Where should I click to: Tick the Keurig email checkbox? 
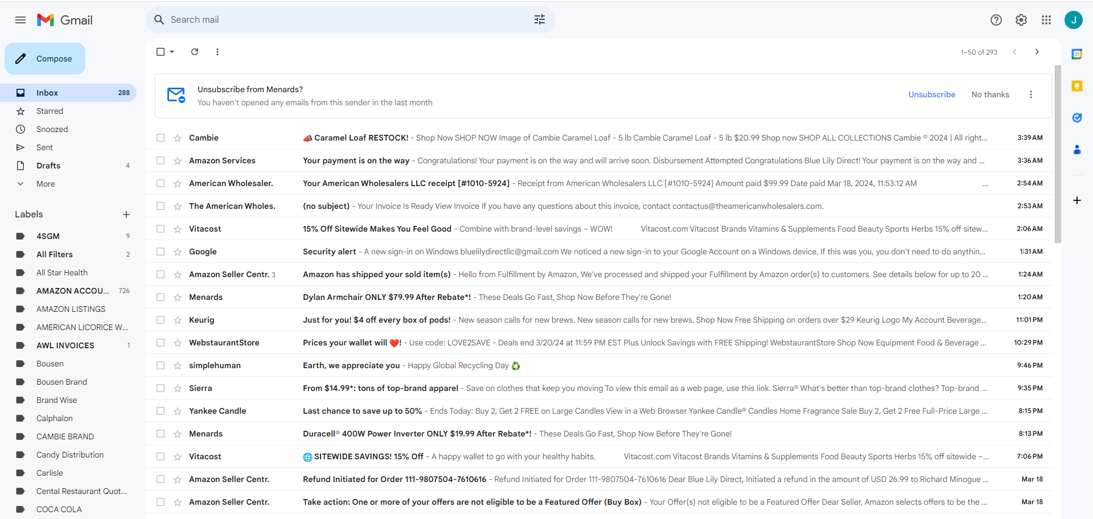click(161, 320)
